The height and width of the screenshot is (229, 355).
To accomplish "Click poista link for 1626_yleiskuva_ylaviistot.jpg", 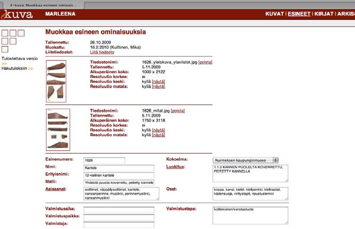I will click(x=205, y=62).
